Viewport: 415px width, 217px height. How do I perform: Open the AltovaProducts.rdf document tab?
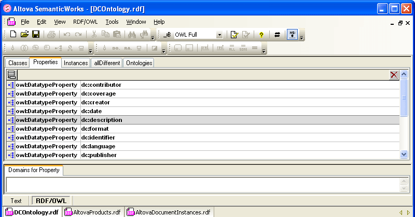pos(93,212)
